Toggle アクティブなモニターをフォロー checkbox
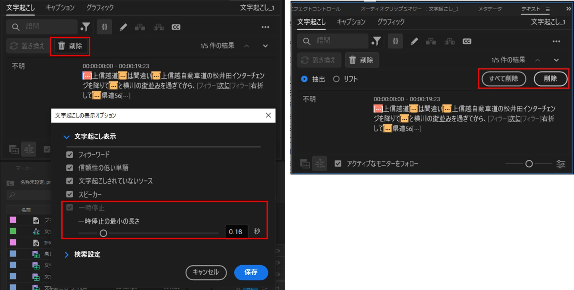Viewport: 574px width, 290px height. click(x=338, y=164)
